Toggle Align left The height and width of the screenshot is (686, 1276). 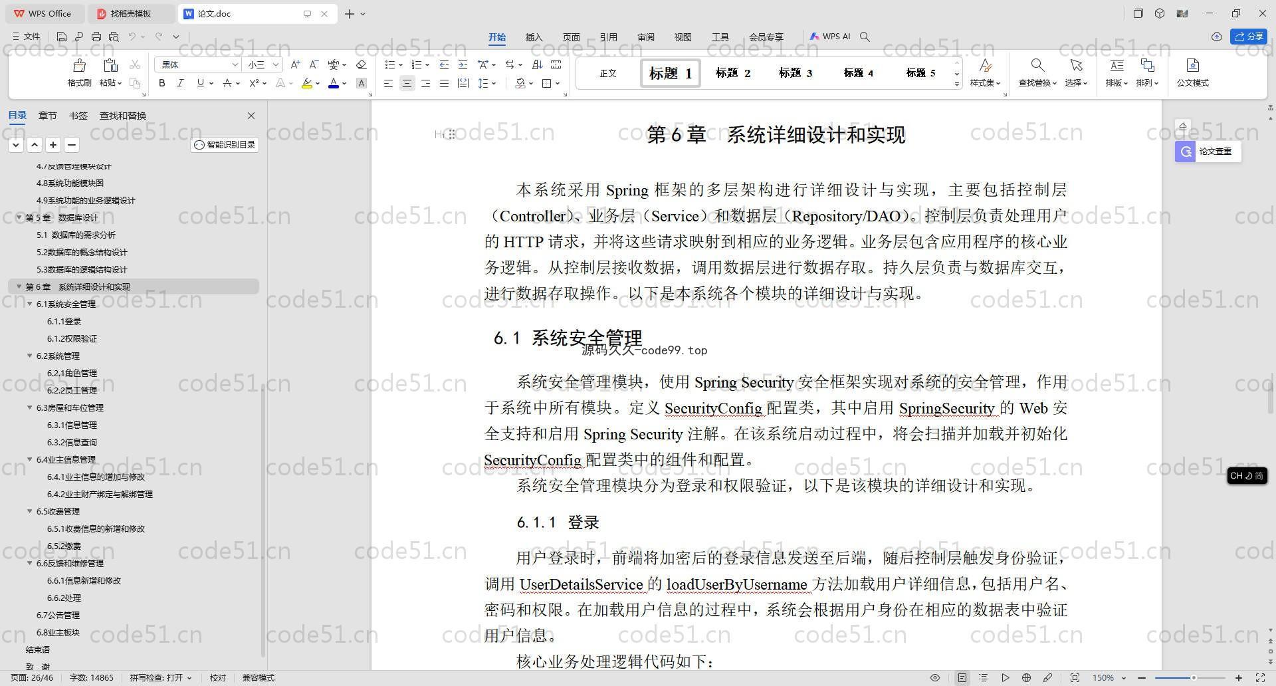388,83
